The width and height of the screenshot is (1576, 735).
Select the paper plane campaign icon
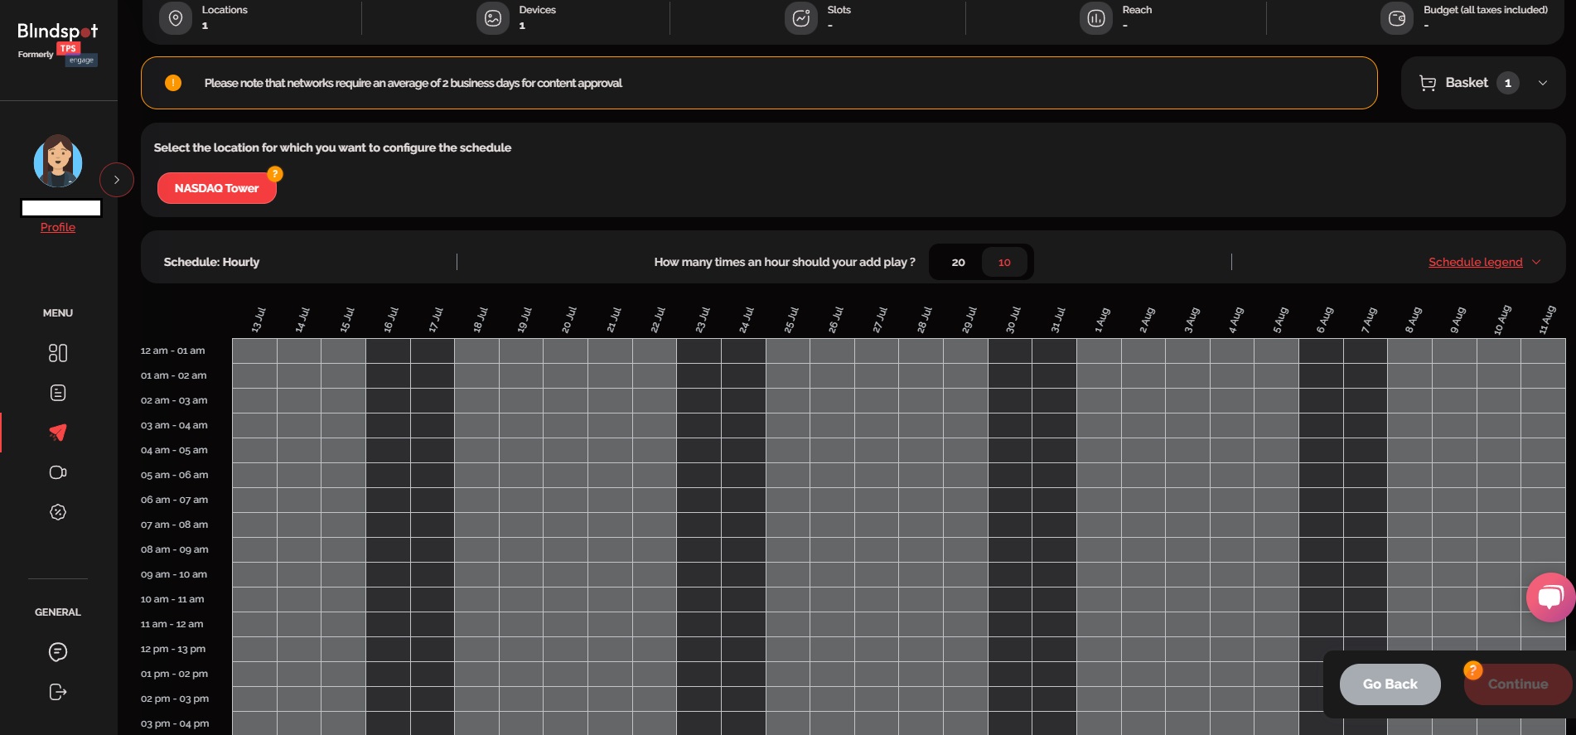[58, 433]
